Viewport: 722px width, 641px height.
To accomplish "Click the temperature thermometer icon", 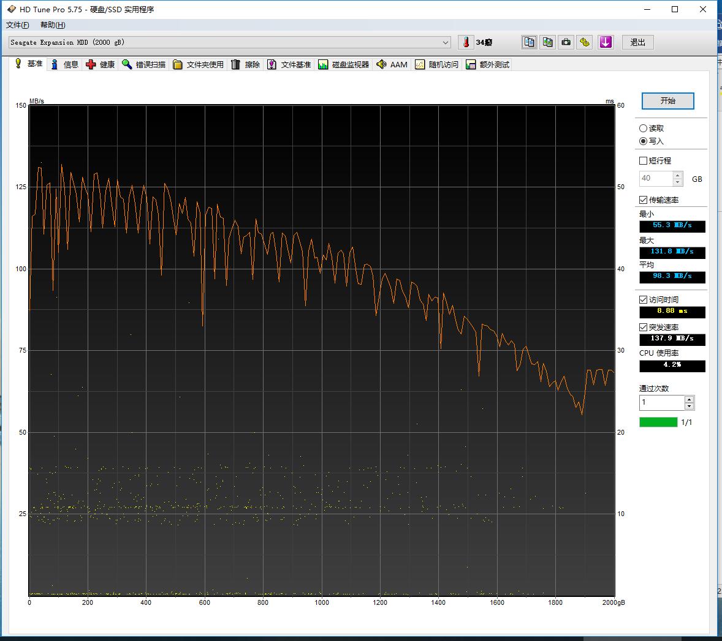I will pyautogui.click(x=466, y=42).
